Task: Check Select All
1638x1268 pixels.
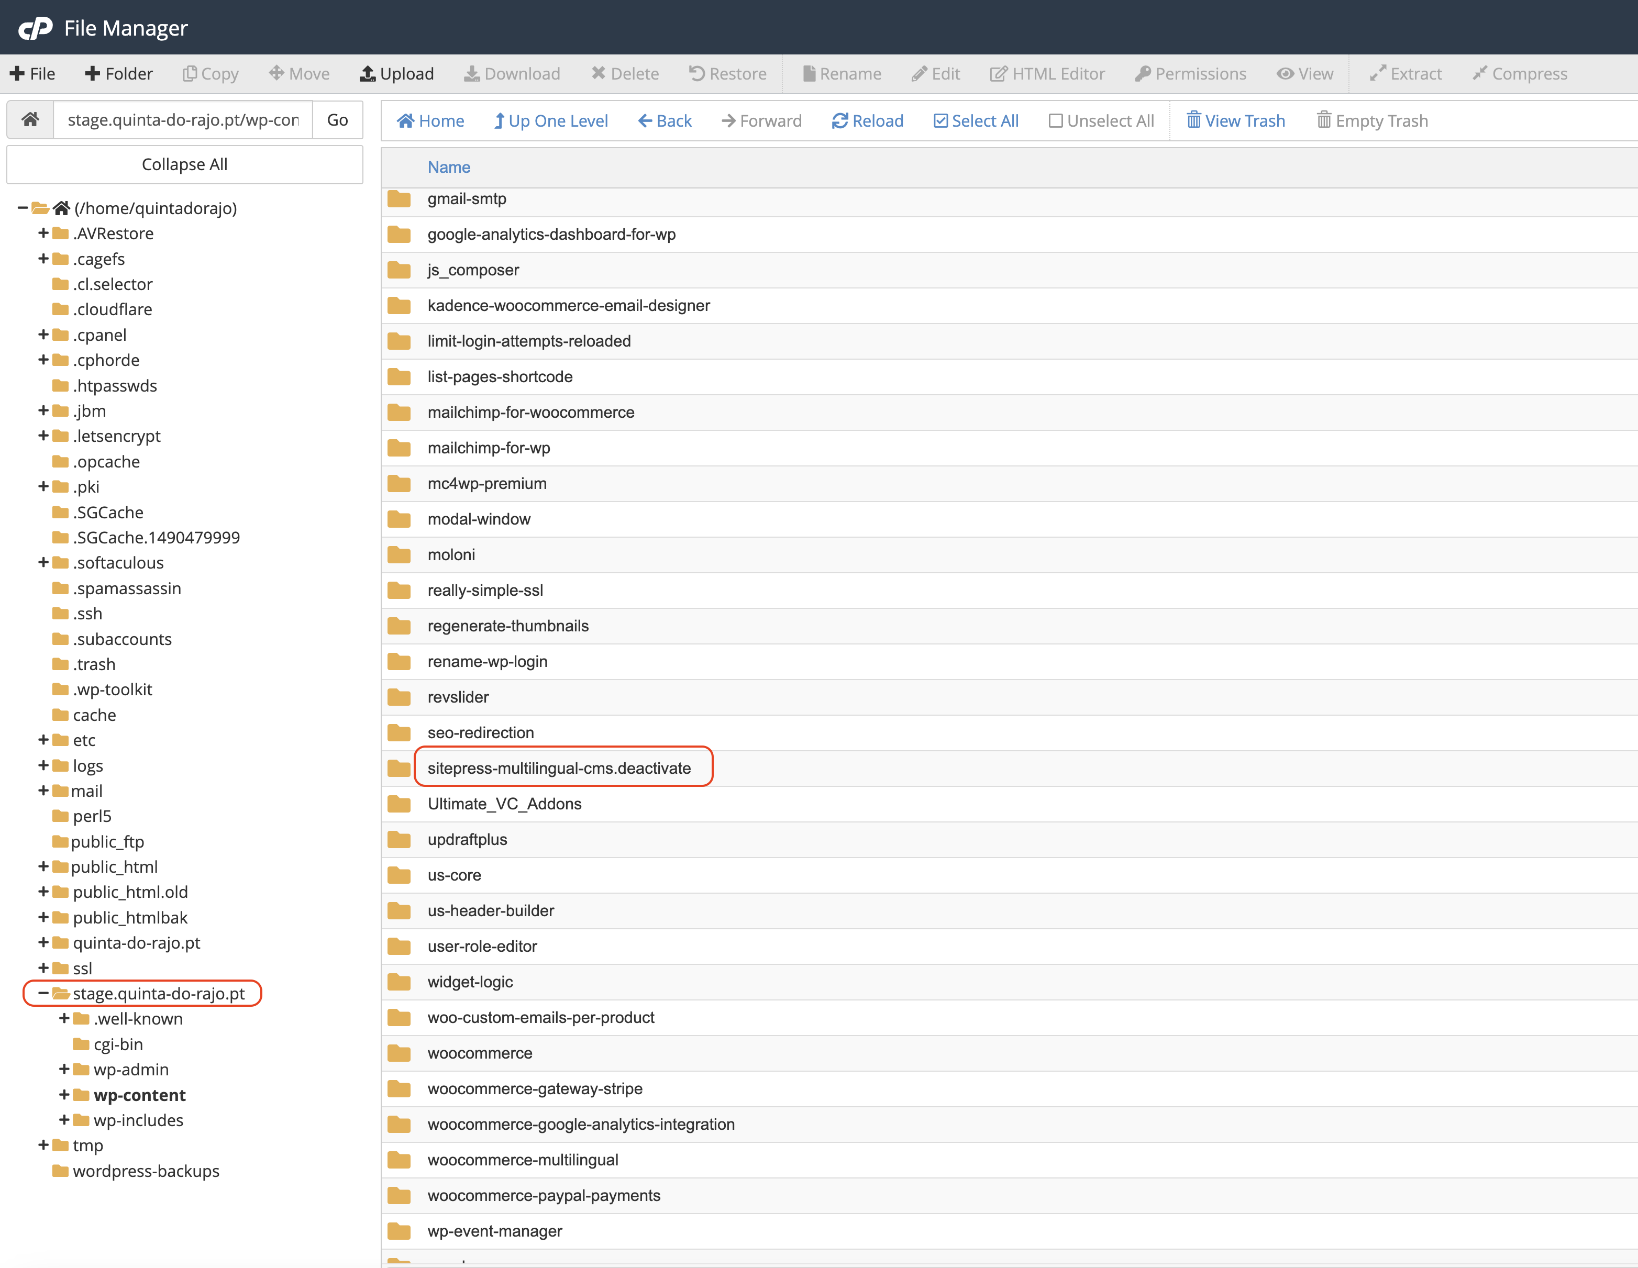Action: pos(976,121)
